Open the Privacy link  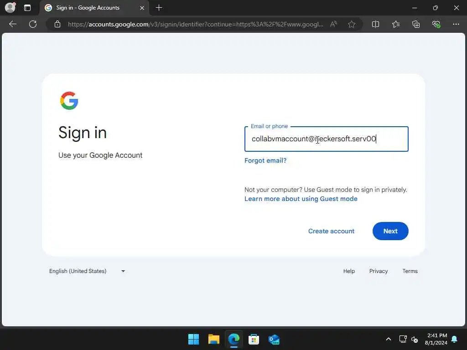coord(379,271)
